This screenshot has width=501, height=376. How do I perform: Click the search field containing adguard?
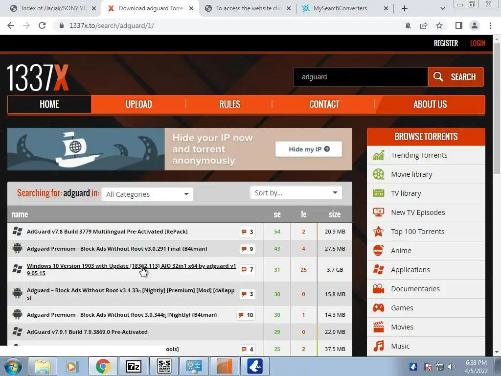pyautogui.click(x=361, y=77)
